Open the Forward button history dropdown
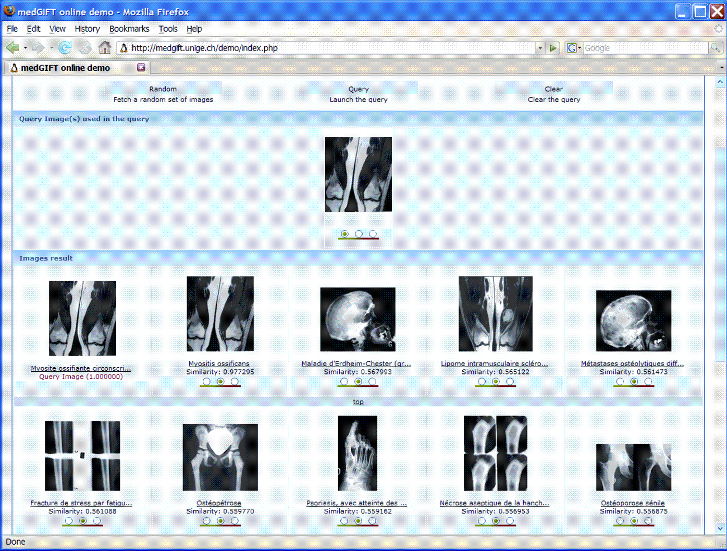Screen dimensions: 727x551 [x=51, y=48]
